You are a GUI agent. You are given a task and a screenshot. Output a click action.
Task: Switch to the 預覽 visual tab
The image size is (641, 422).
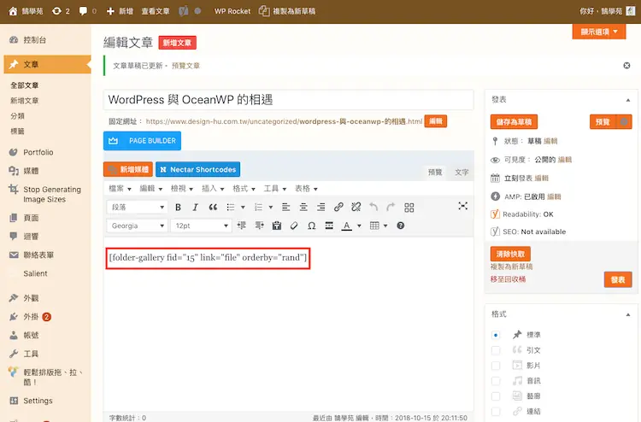[x=435, y=172]
